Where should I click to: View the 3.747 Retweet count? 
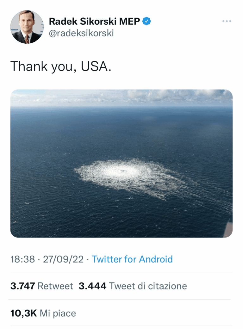tap(22, 285)
